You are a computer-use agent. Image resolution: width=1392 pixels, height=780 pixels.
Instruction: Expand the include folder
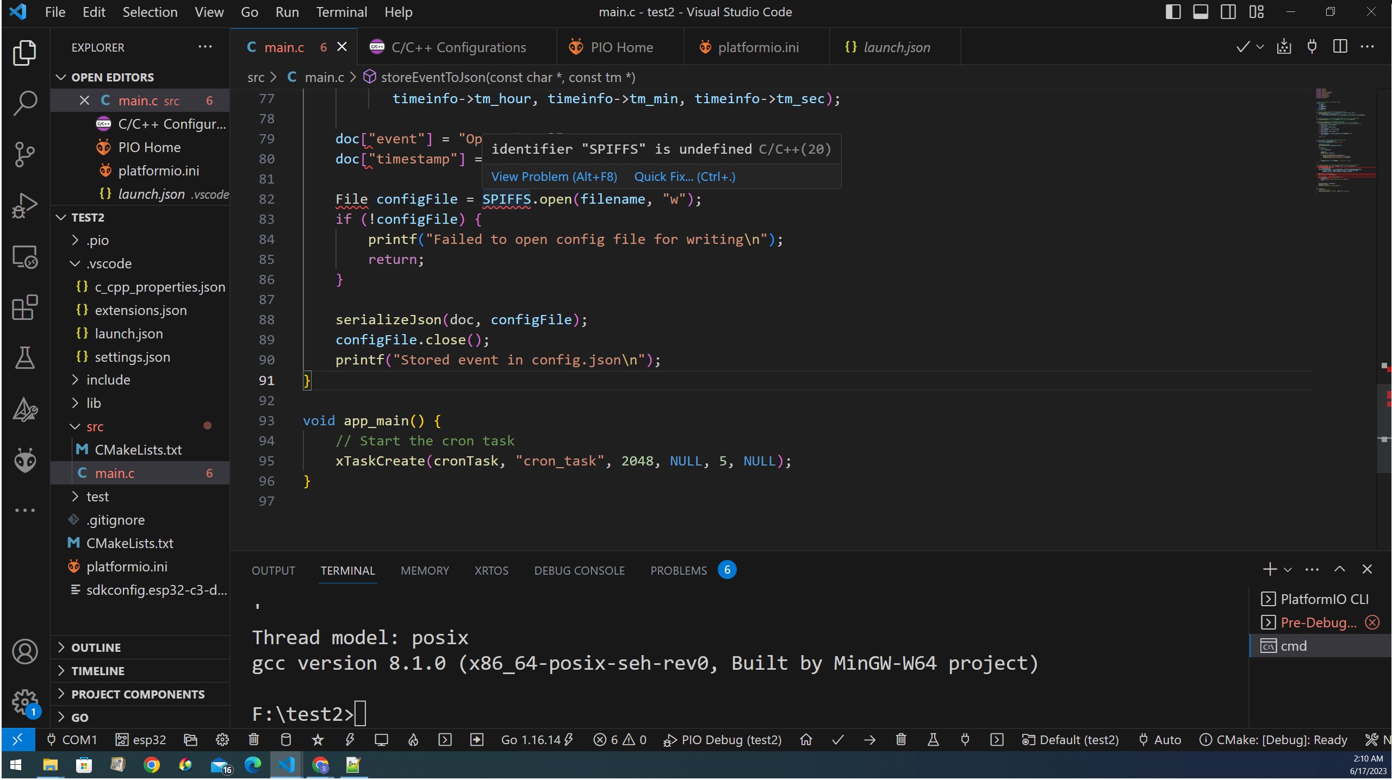tap(109, 380)
